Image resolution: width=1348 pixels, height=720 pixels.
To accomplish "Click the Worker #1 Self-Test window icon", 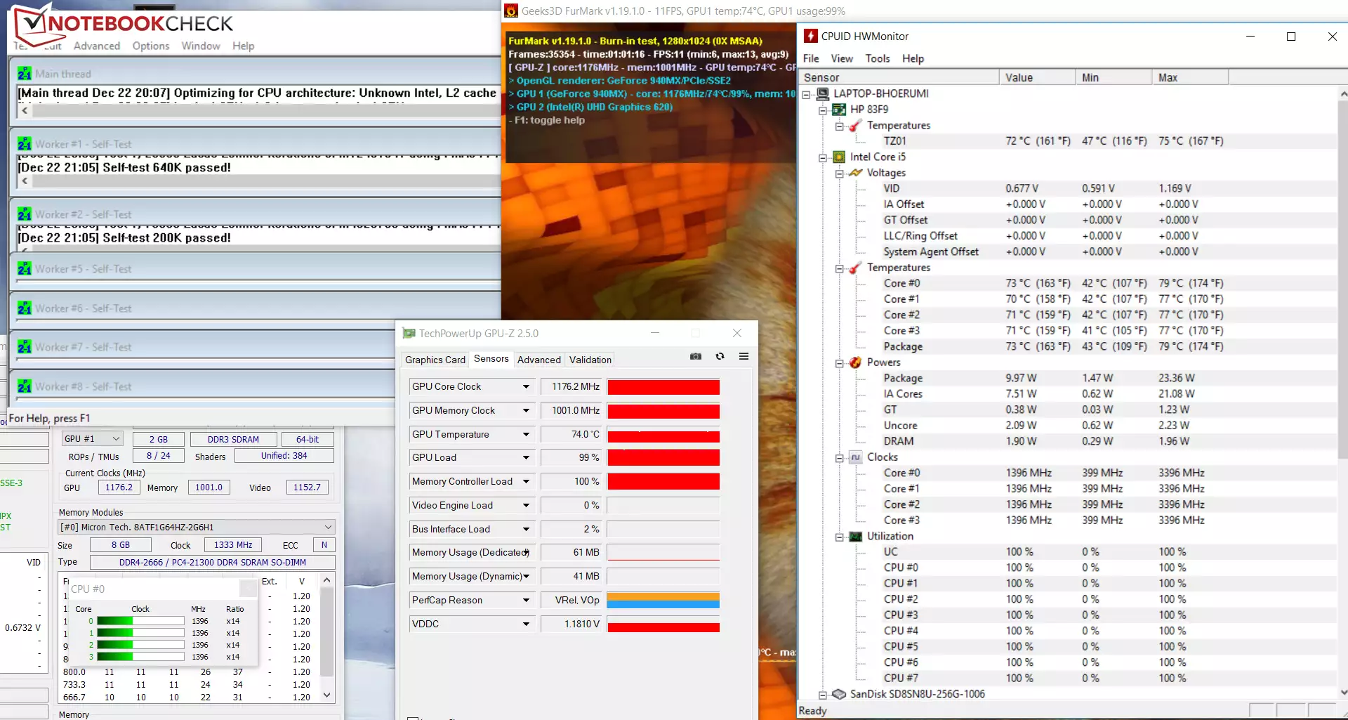I will point(25,144).
